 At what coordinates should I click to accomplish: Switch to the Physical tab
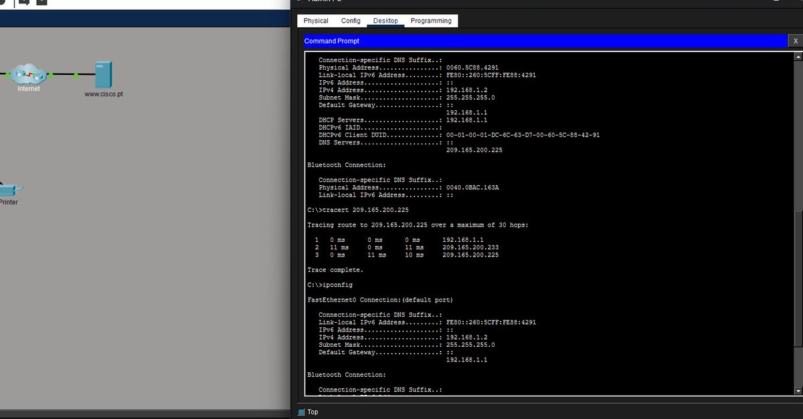tap(316, 21)
